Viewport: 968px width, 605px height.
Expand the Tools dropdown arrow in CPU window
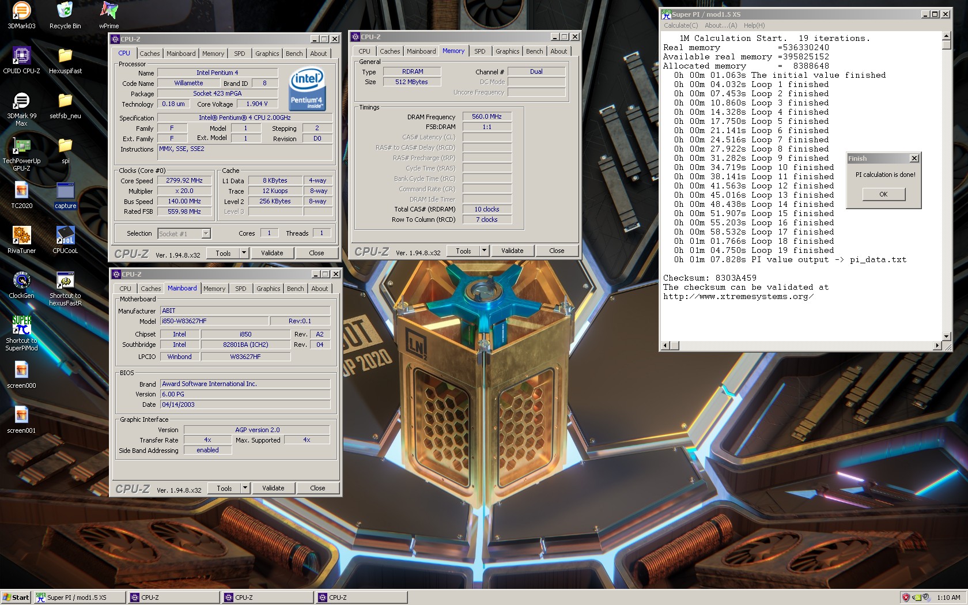[244, 252]
